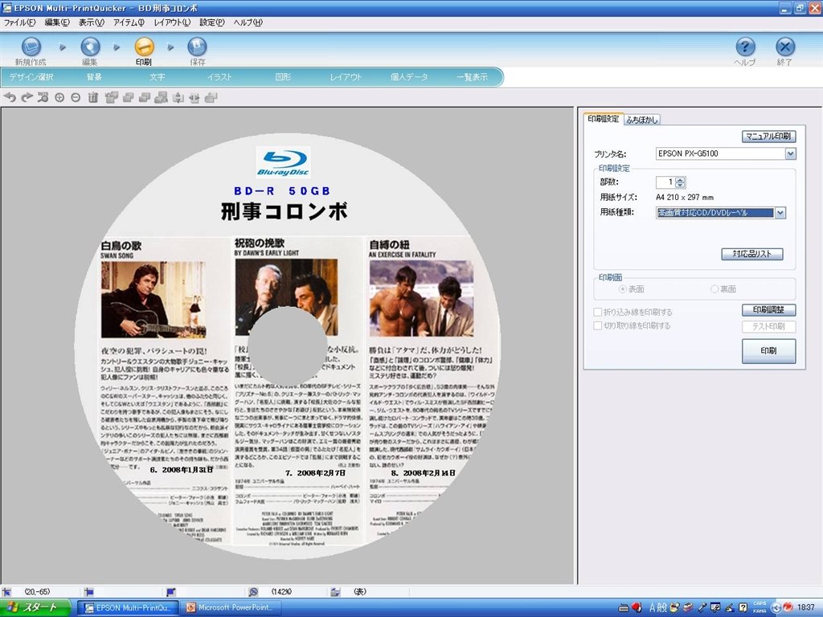
Task: Click the 印刷調整 button
Action: pos(769,310)
